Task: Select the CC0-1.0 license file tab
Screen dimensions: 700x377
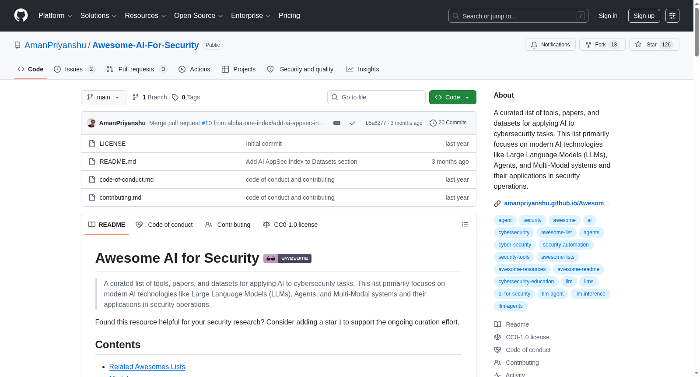Action: coord(290,225)
